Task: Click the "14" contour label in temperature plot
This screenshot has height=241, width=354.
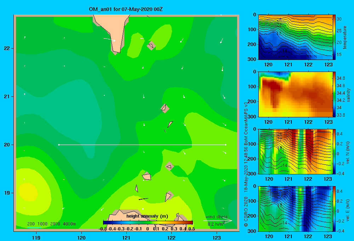Action: click(285, 51)
